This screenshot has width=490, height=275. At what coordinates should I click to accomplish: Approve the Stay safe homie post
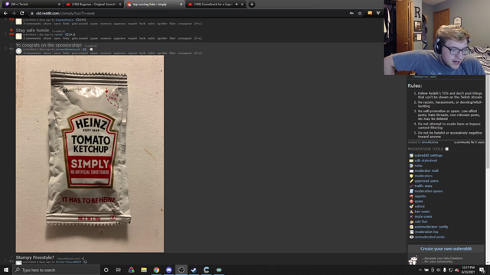tap(119, 38)
